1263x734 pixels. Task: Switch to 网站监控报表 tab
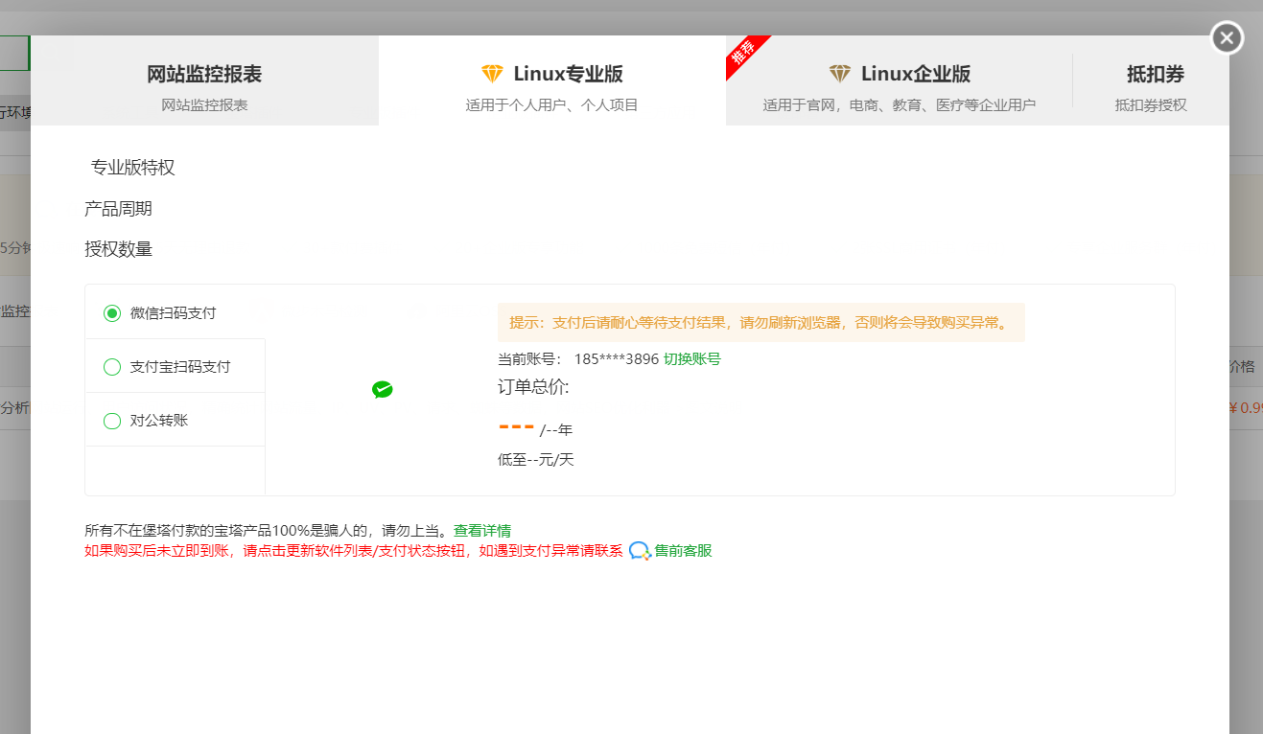204,80
